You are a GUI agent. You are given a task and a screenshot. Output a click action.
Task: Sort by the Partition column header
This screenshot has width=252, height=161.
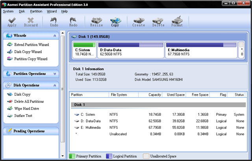89,94
